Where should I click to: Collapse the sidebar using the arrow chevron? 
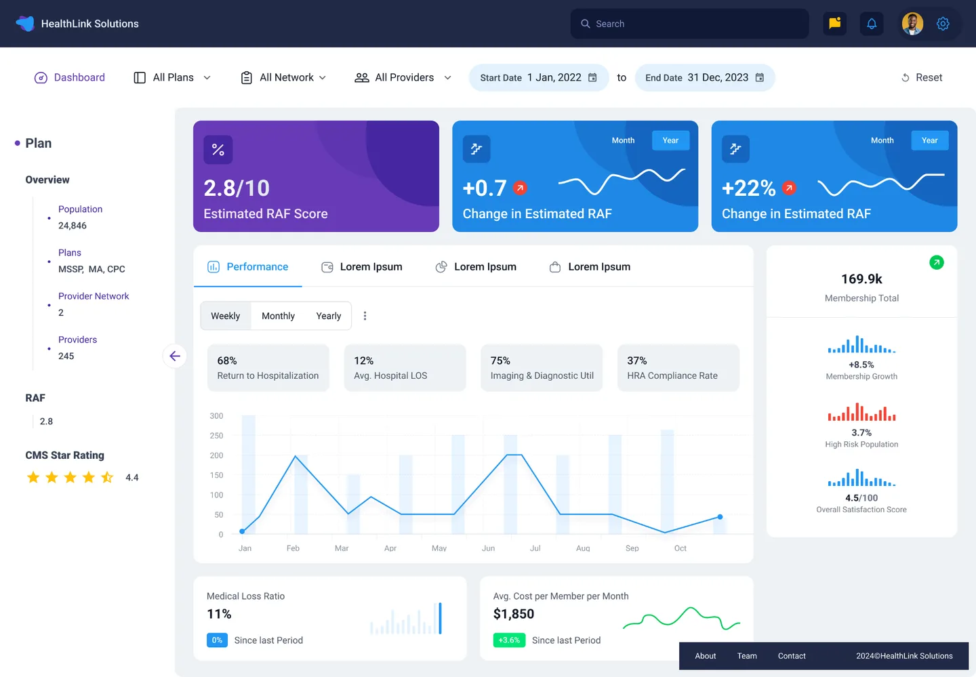coord(174,356)
